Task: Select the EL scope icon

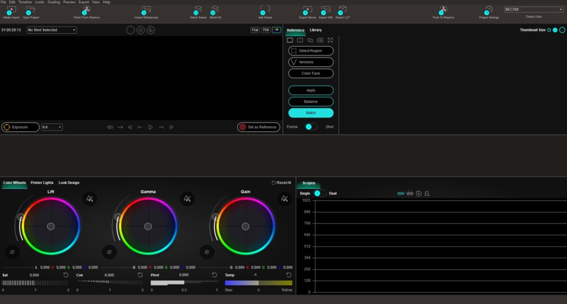Action: (x=427, y=194)
